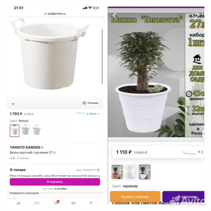Open favorites icon in the bottom navigation bar
Screen dimensions: 211x211
tap(73, 203)
